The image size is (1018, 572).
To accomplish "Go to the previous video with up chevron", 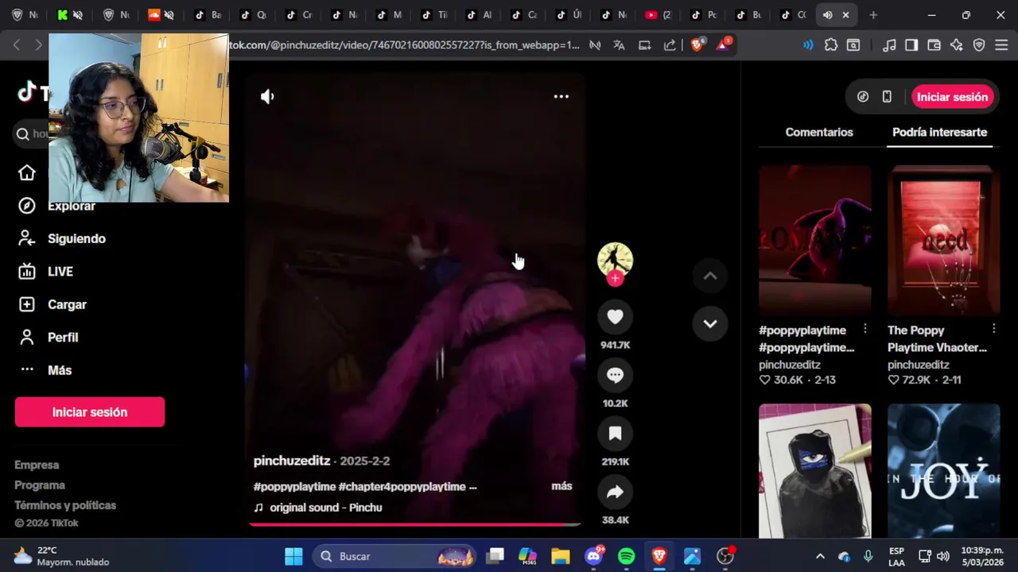I will [x=710, y=276].
